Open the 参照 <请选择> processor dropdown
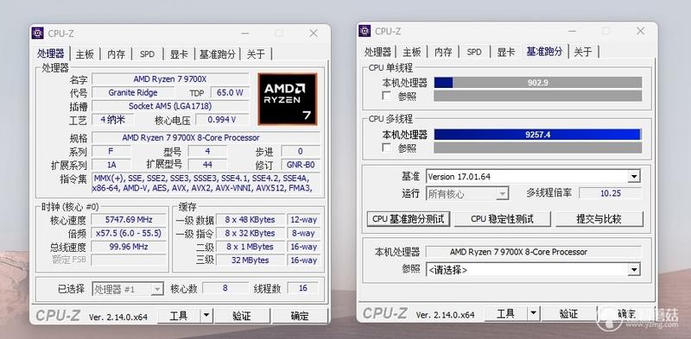Screen dimensions: 691x339 click(x=634, y=269)
